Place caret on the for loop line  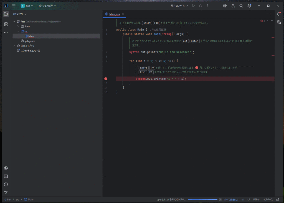pos(154,61)
